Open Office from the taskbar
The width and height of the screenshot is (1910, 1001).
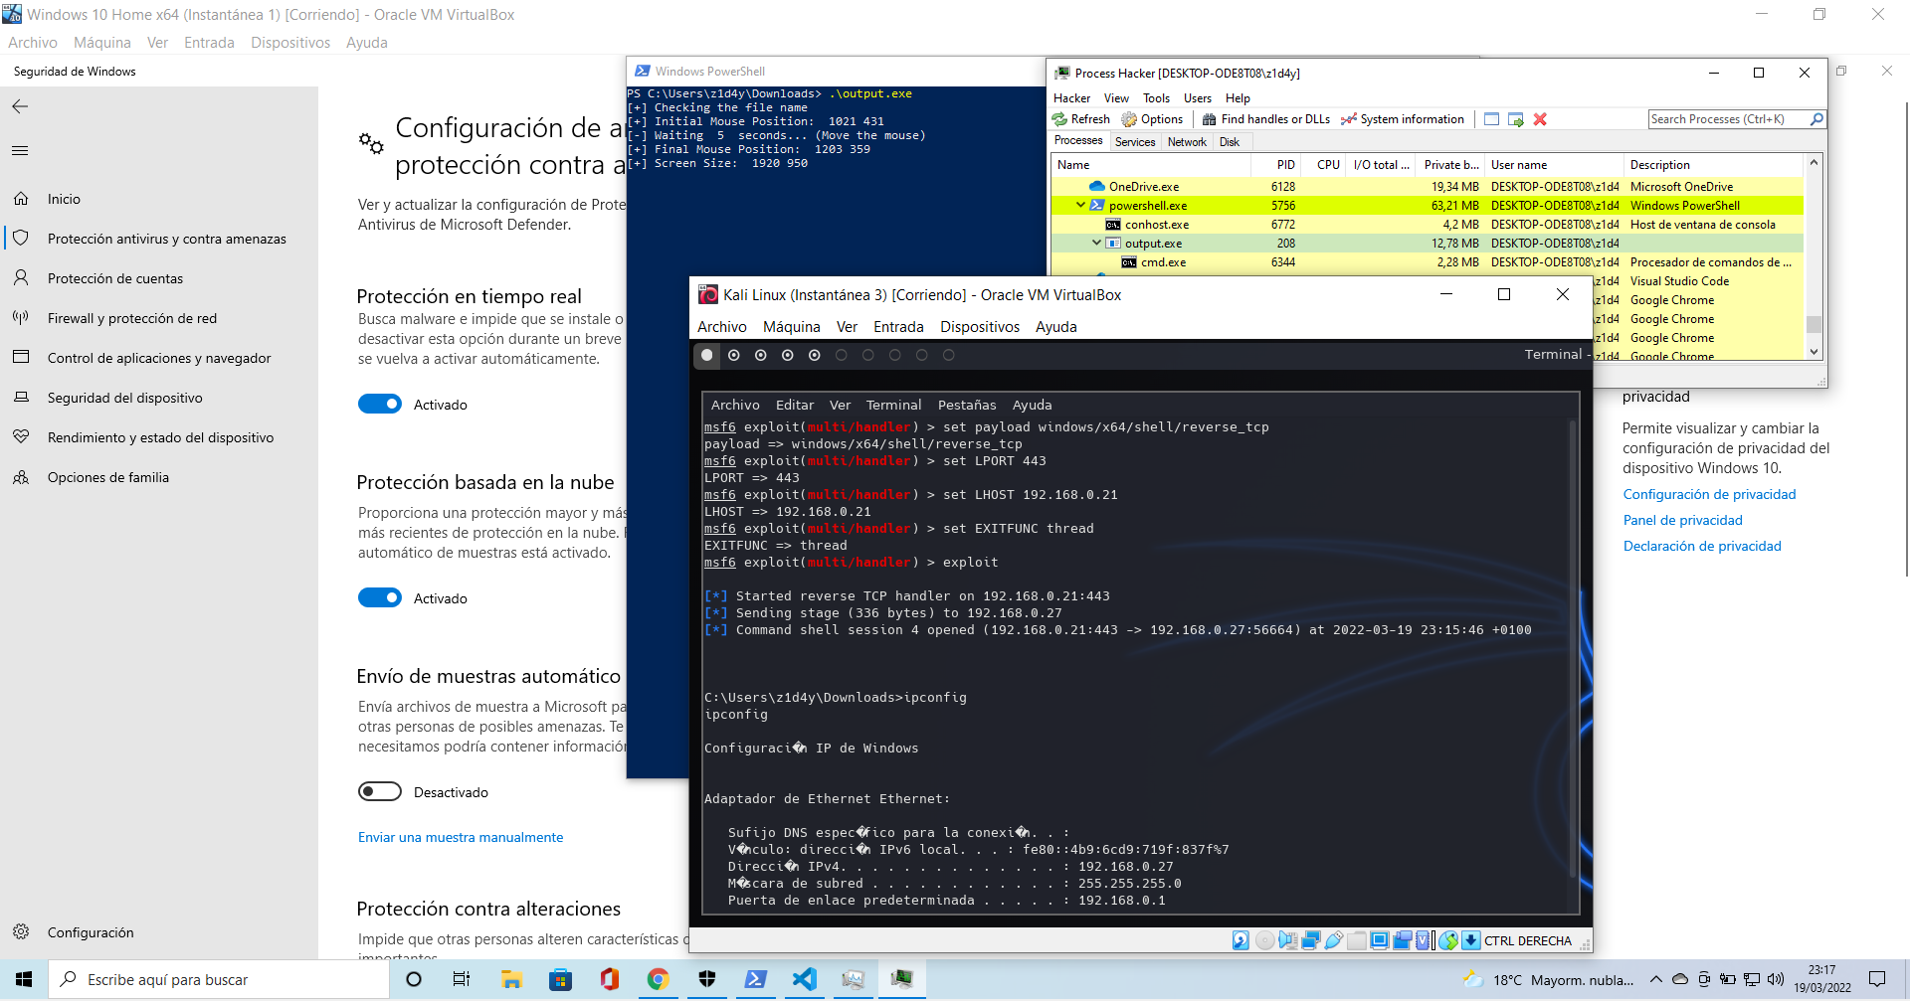pyautogui.click(x=610, y=979)
